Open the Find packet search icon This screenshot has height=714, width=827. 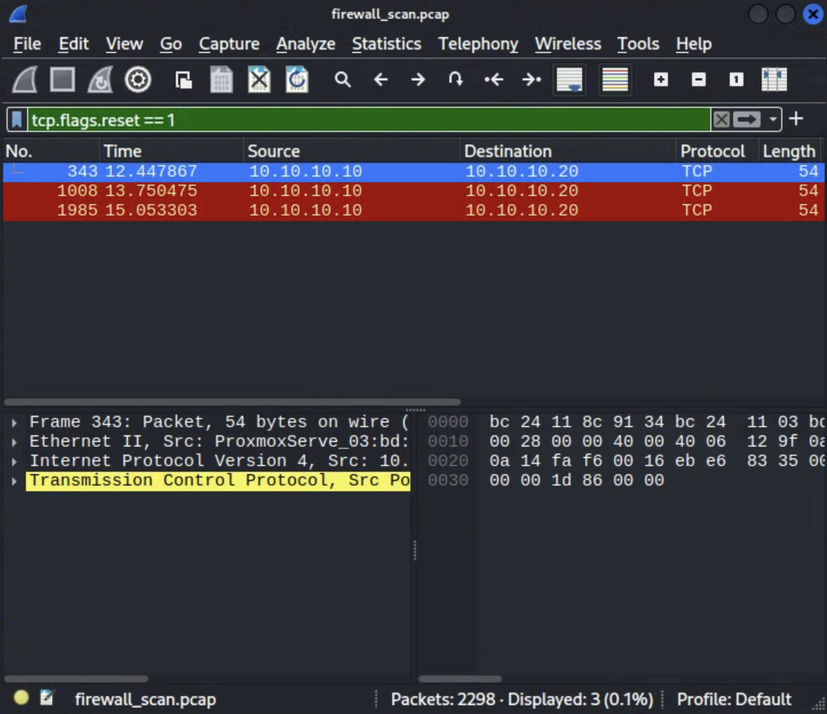point(343,79)
